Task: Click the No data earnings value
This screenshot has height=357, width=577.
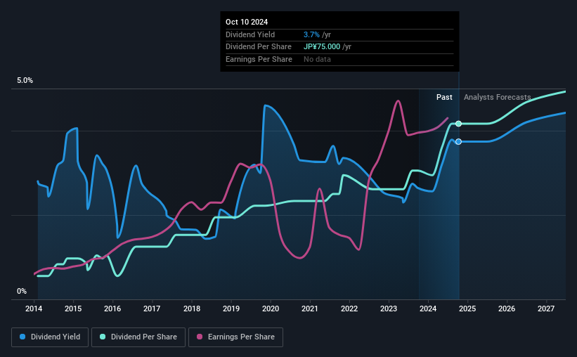Action: point(317,59)
